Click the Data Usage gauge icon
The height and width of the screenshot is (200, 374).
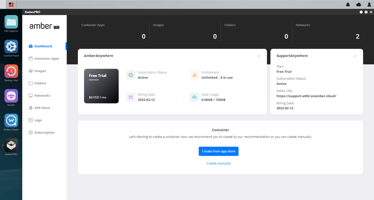point(194,97)
